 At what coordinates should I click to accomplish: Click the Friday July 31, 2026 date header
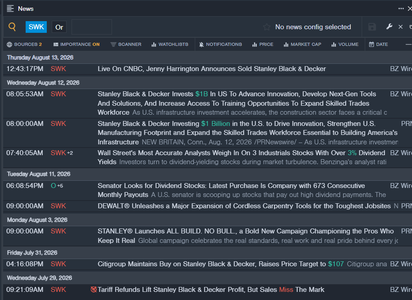tap(32, 253)
